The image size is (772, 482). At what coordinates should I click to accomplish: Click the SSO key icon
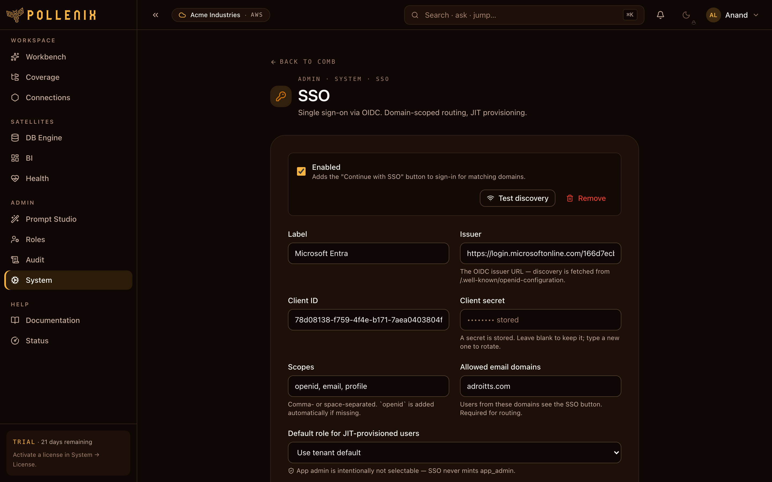pos(281,96)
